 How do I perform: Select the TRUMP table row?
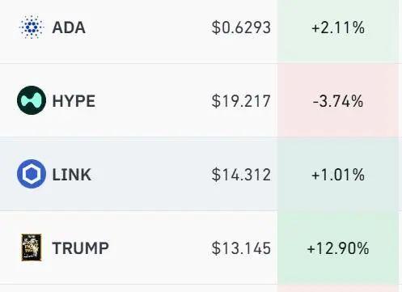pos(201,248)
